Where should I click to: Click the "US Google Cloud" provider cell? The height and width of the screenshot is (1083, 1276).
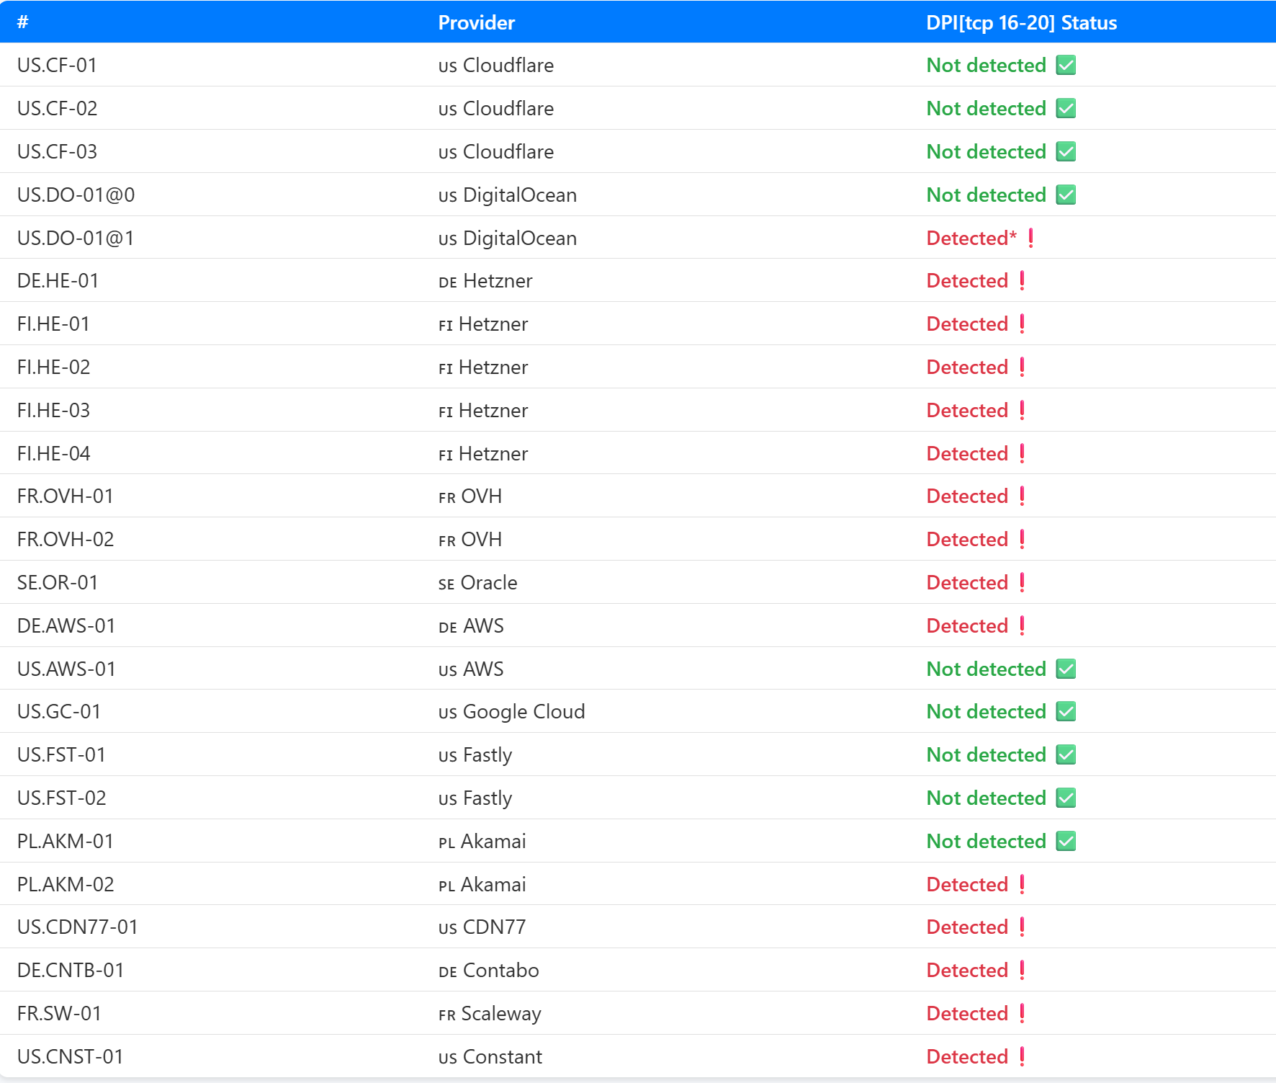click(x=512, y=711)
